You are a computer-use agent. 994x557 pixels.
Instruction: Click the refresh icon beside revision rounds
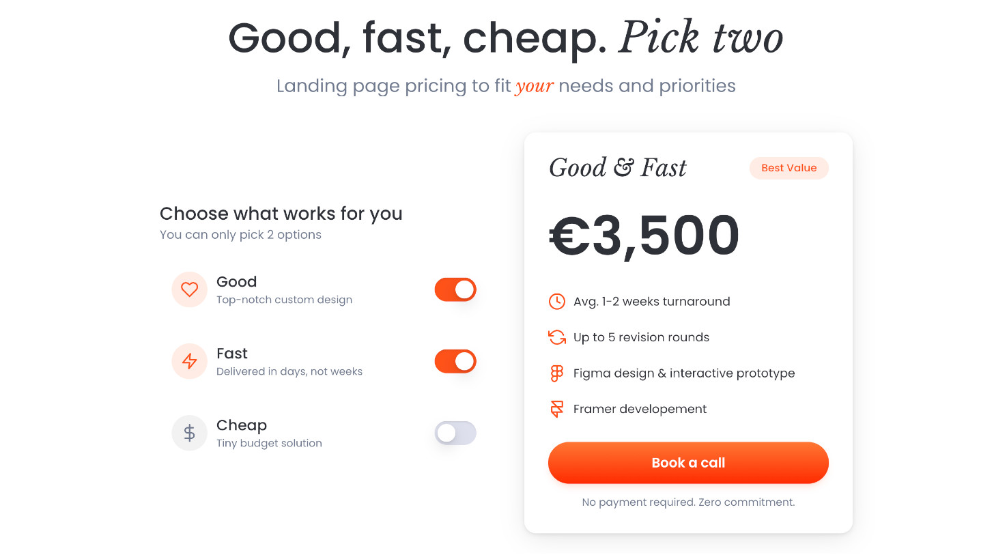pos(557,337)
